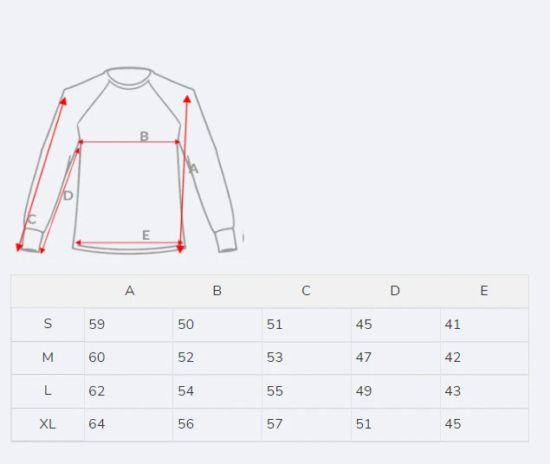Click the letter A label beside the shirt body

(194, 169)
